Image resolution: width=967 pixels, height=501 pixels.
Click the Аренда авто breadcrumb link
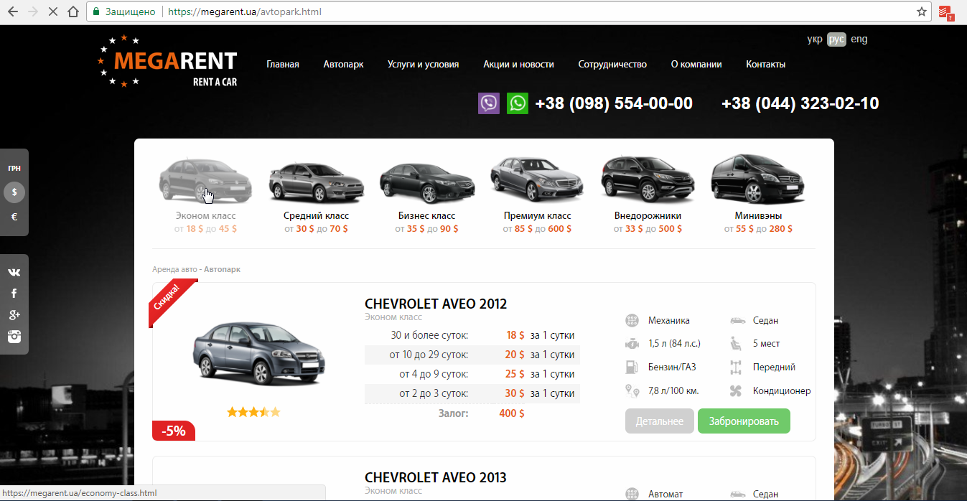click(174, 270)
